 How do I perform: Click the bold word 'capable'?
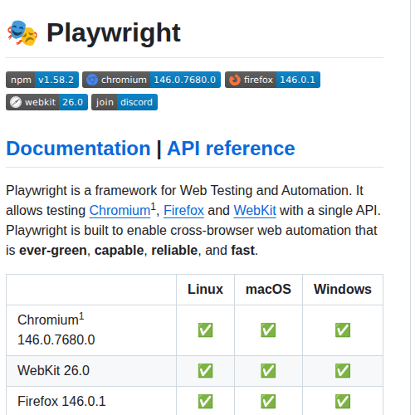[119, 251]
